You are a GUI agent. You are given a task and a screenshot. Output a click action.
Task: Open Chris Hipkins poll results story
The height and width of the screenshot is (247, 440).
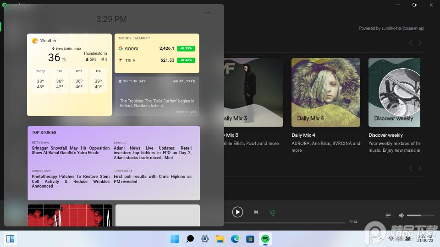tap(153, 179)
